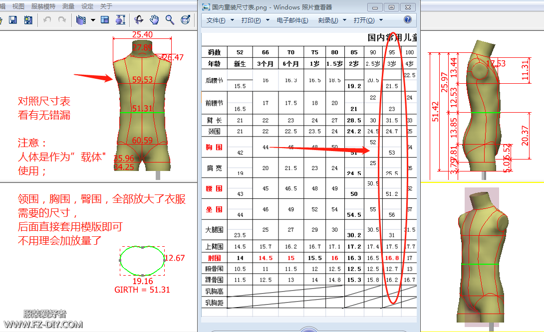This screenshot has height=332, width=544.
Task: Click the cross-section width value 19.16
Action: [x=143, y=281]
